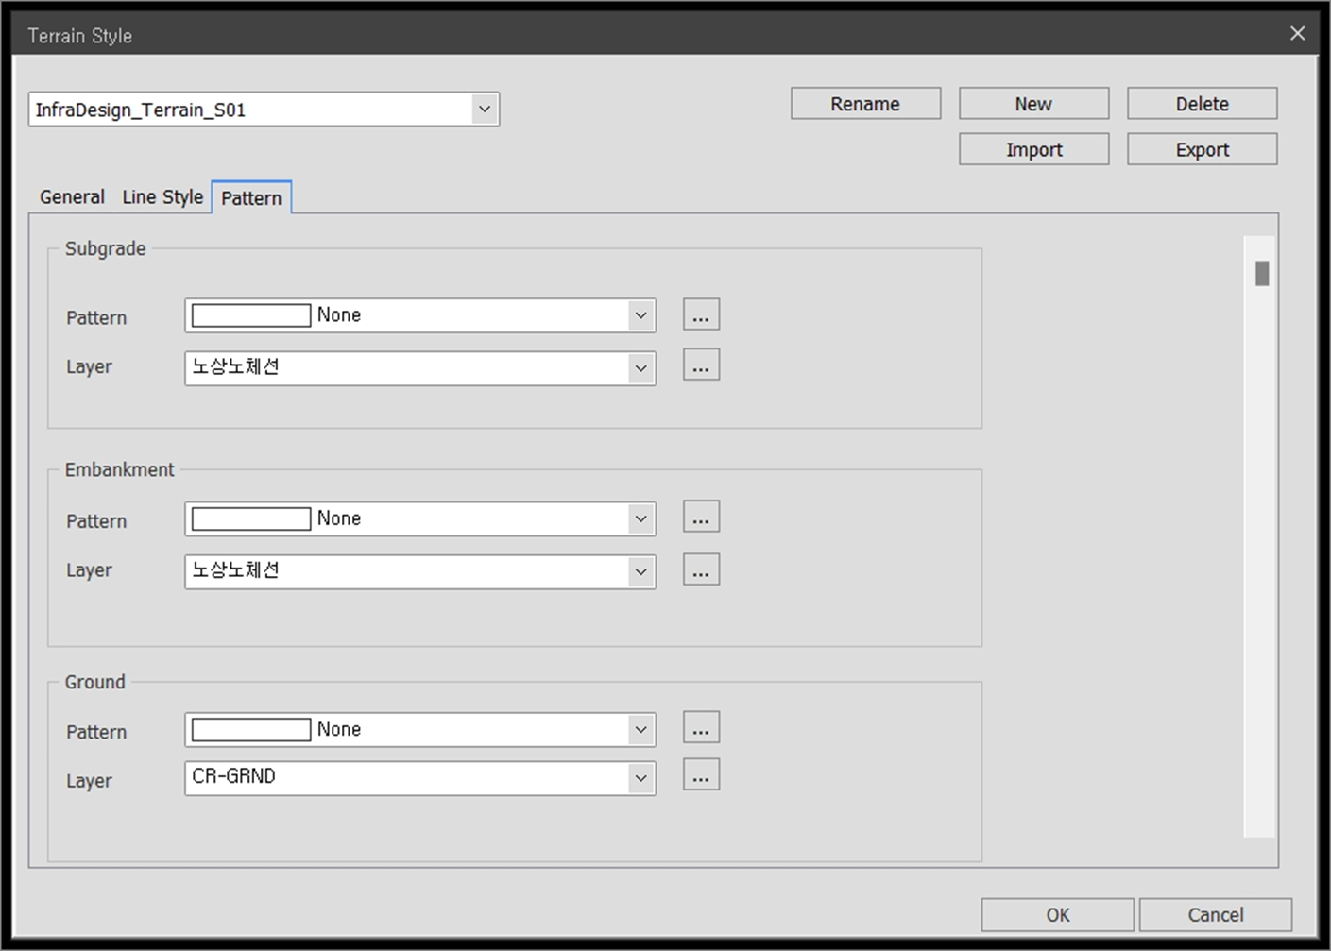This screenshot has width=1331, height=951.
Task: Expand the Ground Layer CR-GRND dropdown
Action: click(x=640, y=778)
